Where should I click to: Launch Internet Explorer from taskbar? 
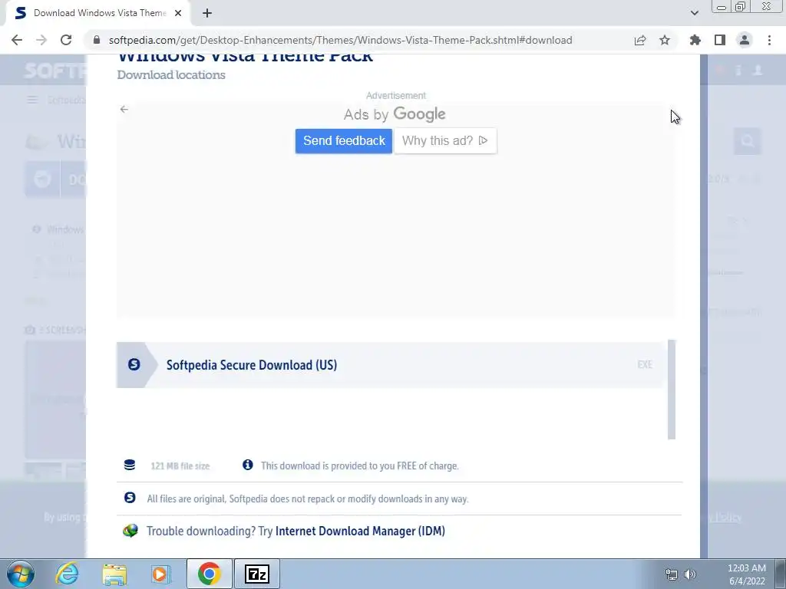coord(67,574)
